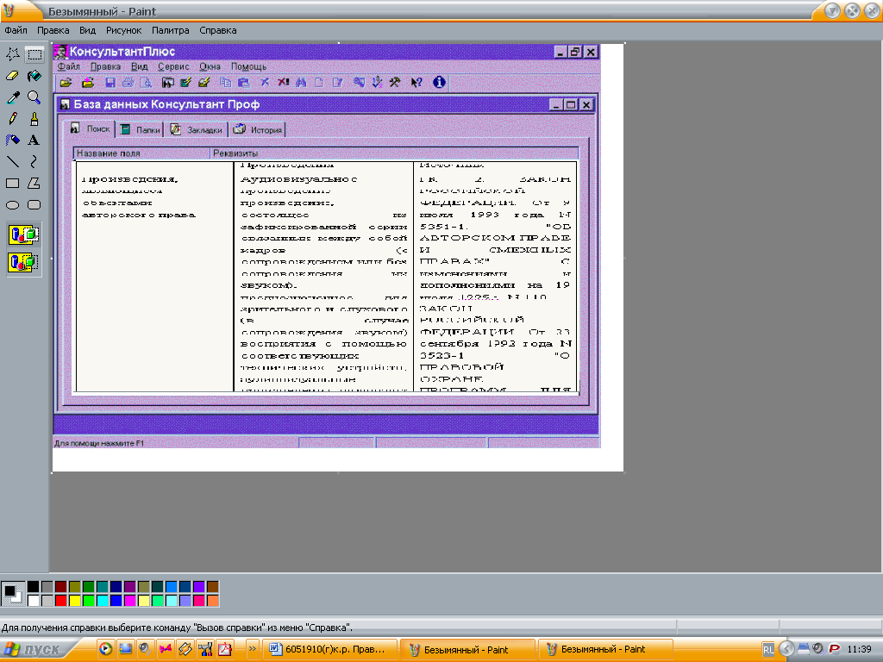Select the Free-Form Select tool
This screenshot has width=883, height=662.
pos(12,54)
